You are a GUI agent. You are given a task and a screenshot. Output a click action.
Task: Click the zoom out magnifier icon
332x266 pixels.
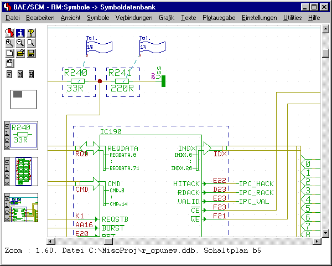20,43
